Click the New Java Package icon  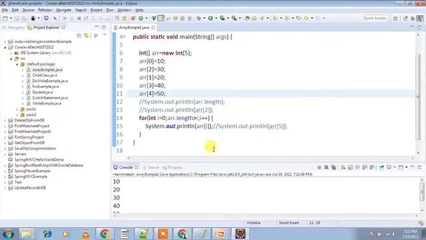tap(133, 18)
